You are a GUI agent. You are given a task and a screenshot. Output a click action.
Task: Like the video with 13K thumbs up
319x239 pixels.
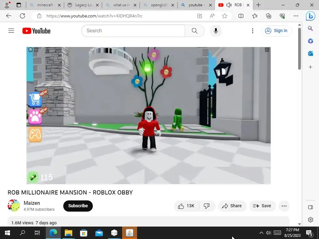(186, 206)
